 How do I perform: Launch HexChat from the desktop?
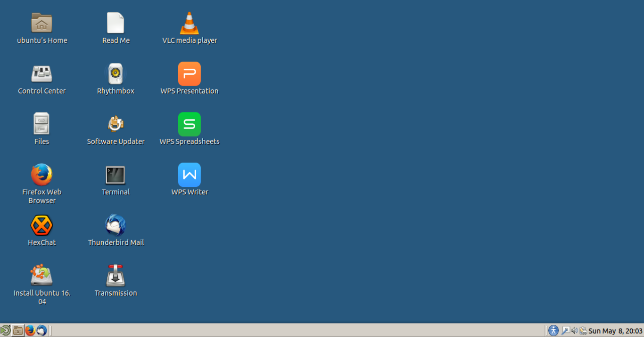(41, 225)
